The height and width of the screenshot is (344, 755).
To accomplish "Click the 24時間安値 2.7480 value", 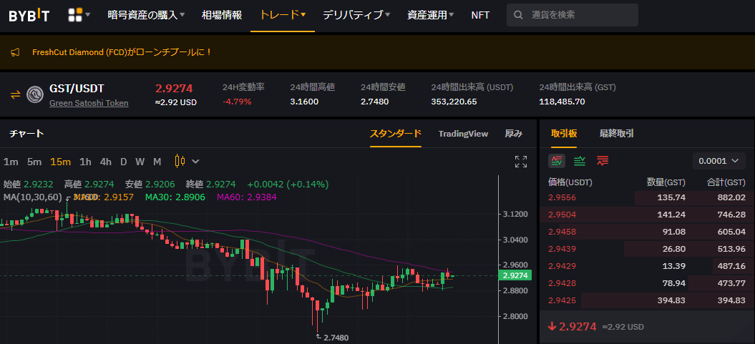I will 374,102.
